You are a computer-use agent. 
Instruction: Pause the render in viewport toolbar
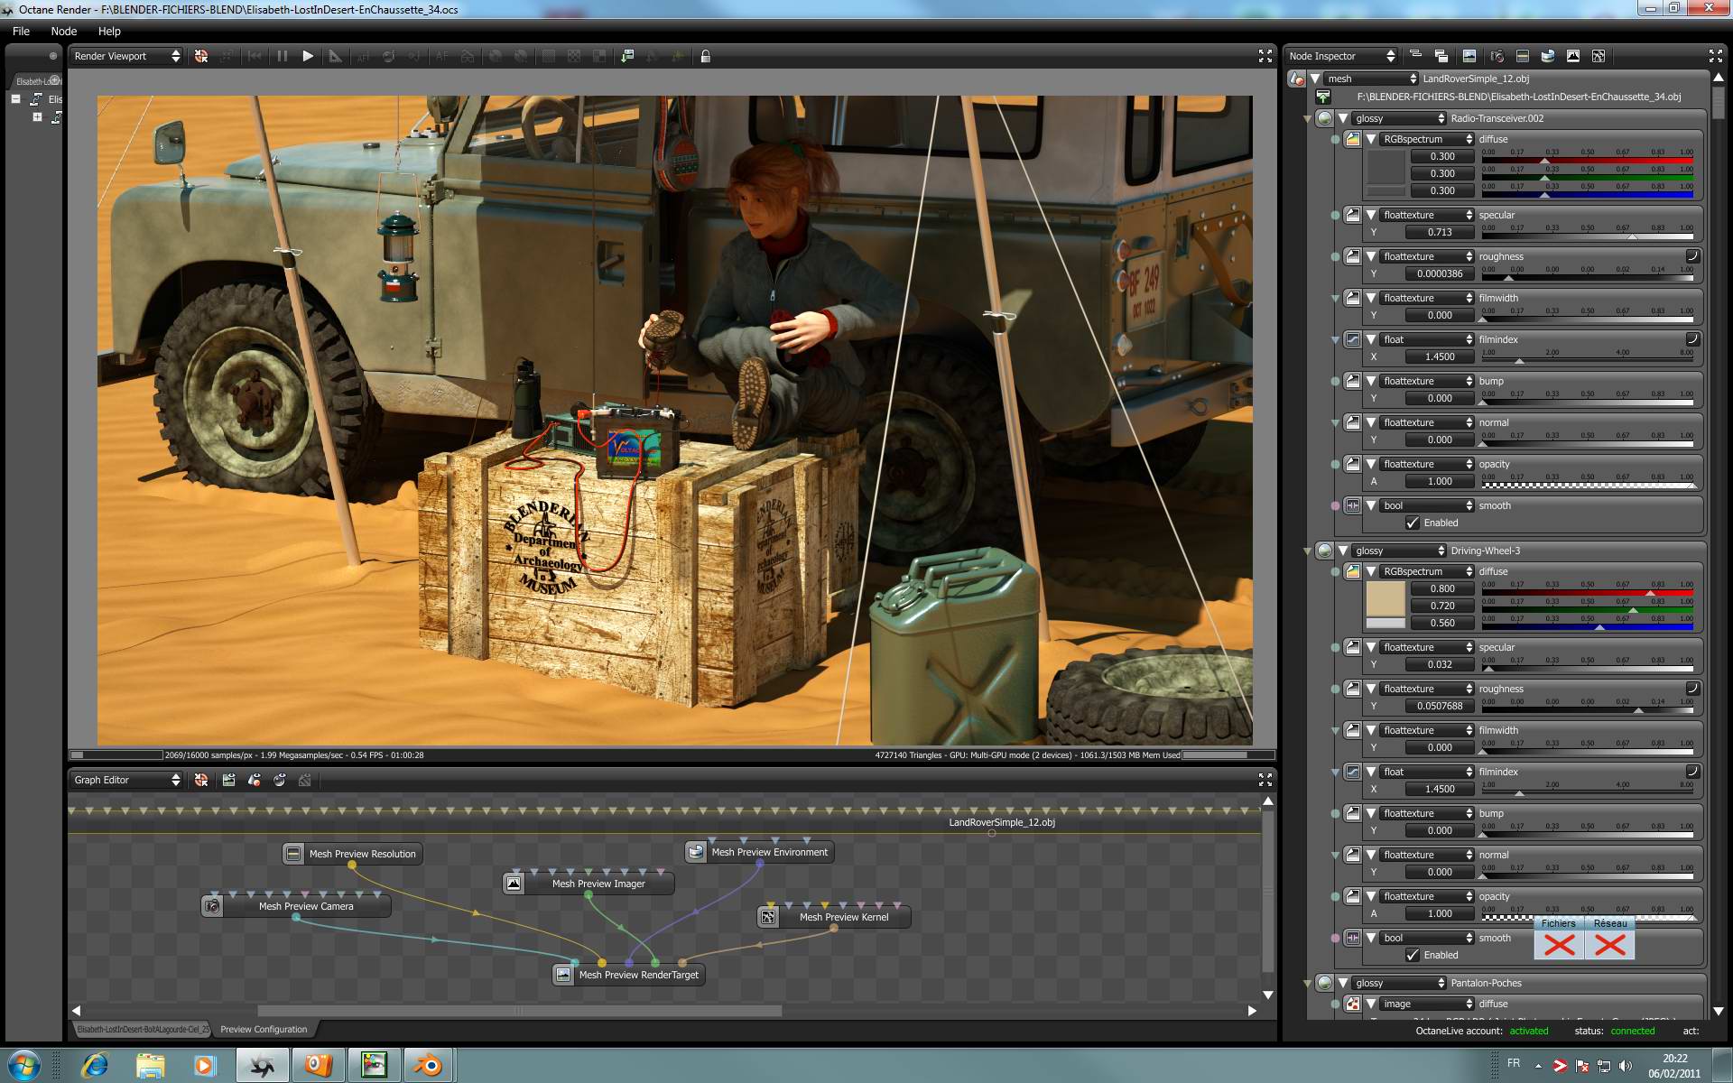(283, 56)
